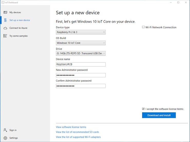190x142 pixels.
Task: Open the list of recommended SD cards link
Action: (78, 132)
